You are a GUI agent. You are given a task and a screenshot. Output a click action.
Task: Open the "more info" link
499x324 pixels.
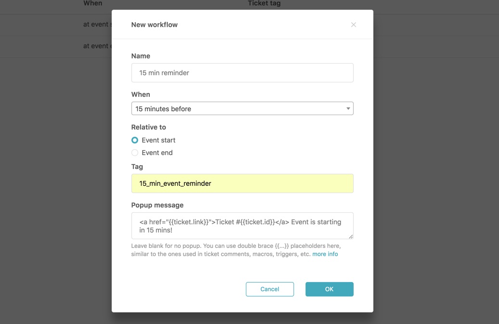click(325, 254)
